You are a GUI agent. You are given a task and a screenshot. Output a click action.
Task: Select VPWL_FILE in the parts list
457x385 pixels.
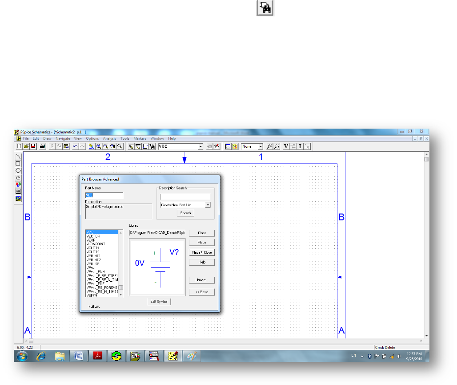point(95,283)
